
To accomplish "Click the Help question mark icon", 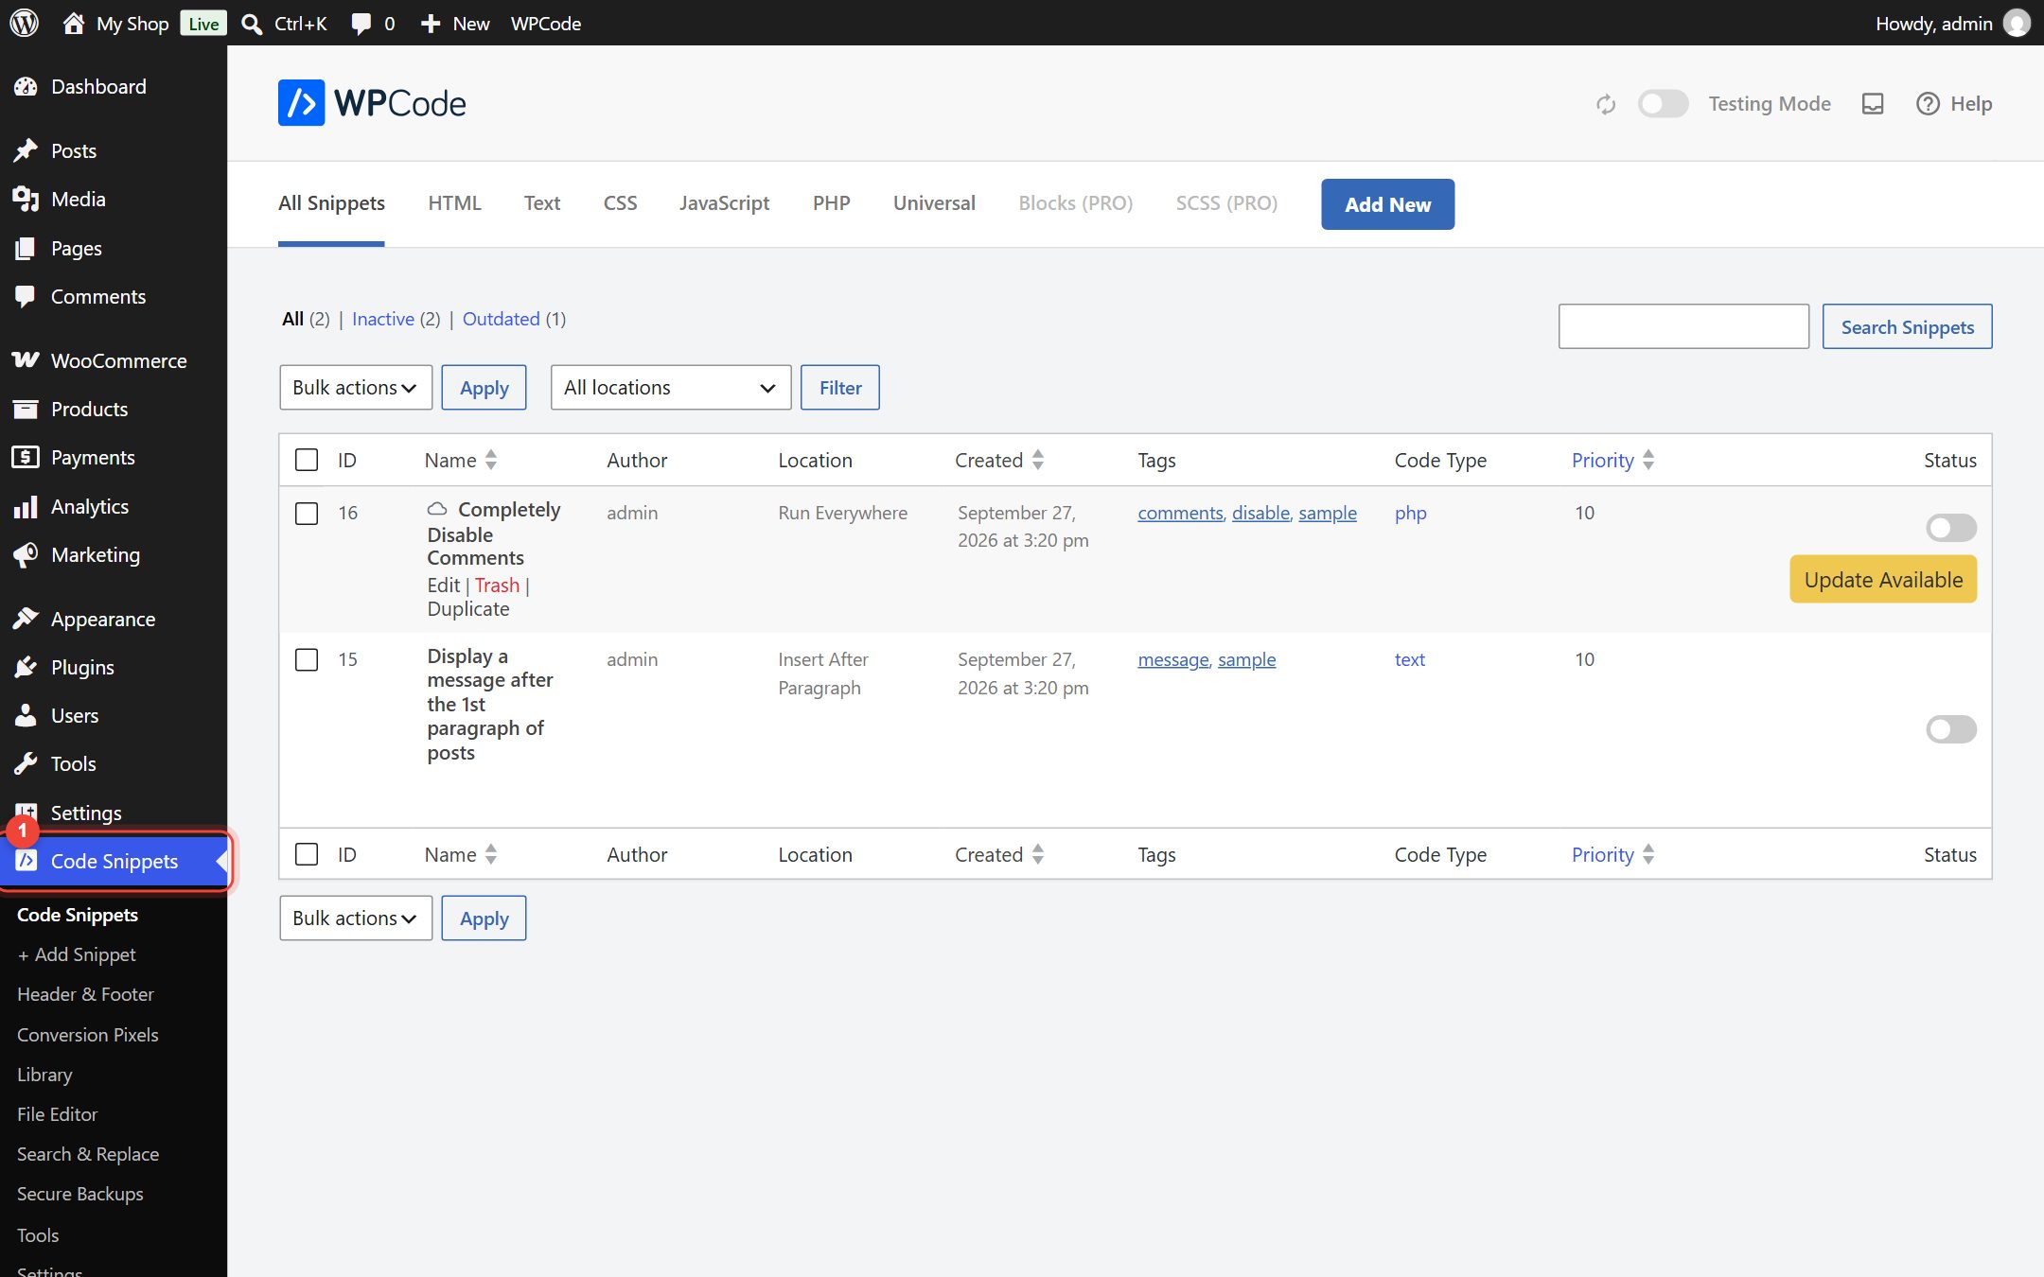I will click(x=1928, y=104).
